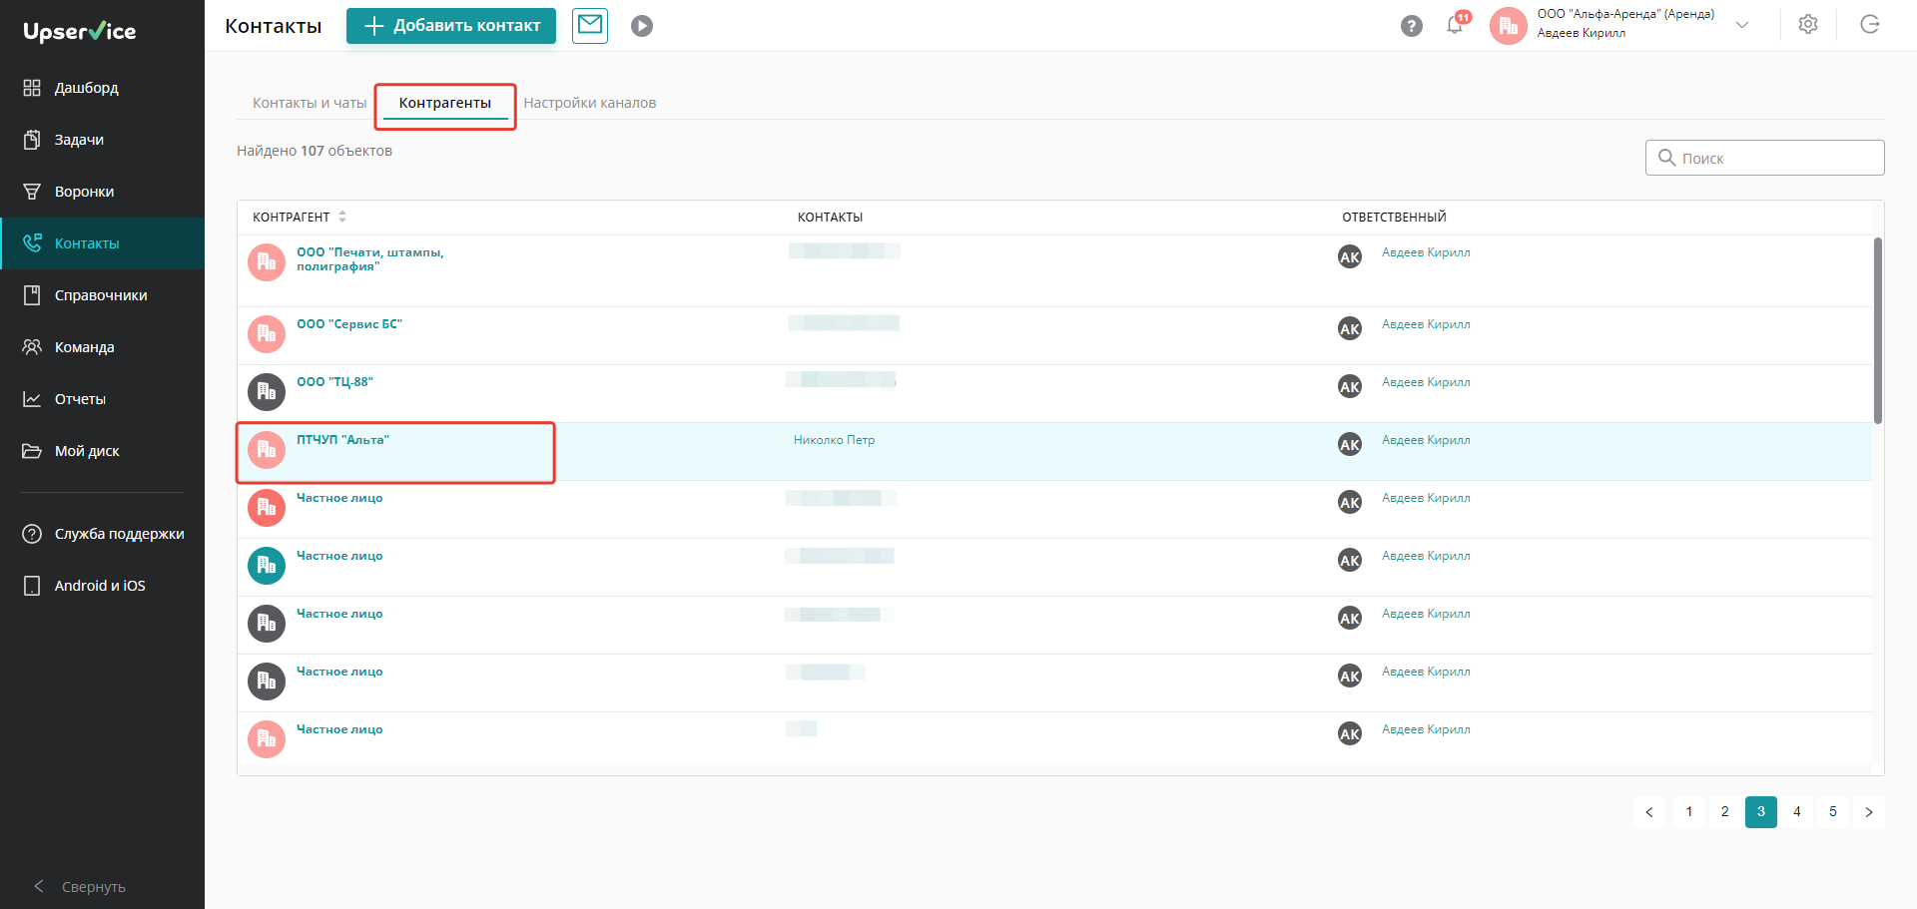
Task: Click Авдеев Кирилл in the ООО "Сервис БС" row
Action: 1426,324
